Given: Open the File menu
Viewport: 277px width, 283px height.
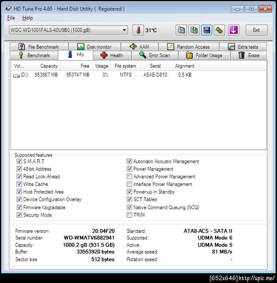Looking at the screenshot, I should pos(11,18).
